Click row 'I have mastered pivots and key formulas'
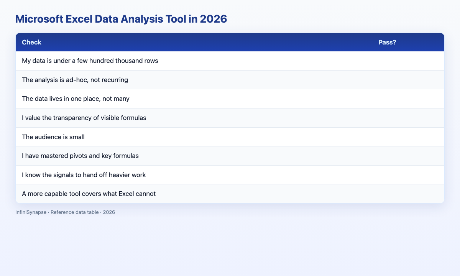This screenshot has height=276, width=460. click(x=230, y=156)
